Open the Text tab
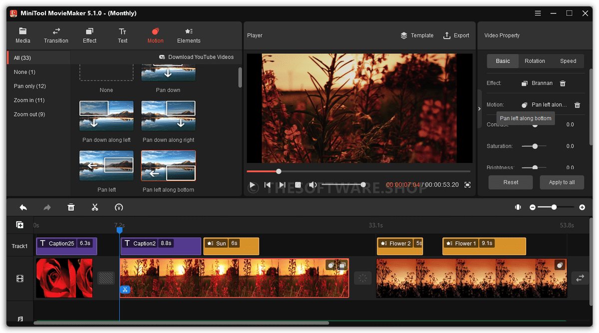Screen dimensions: 599x333 click(x=123, y=35)
